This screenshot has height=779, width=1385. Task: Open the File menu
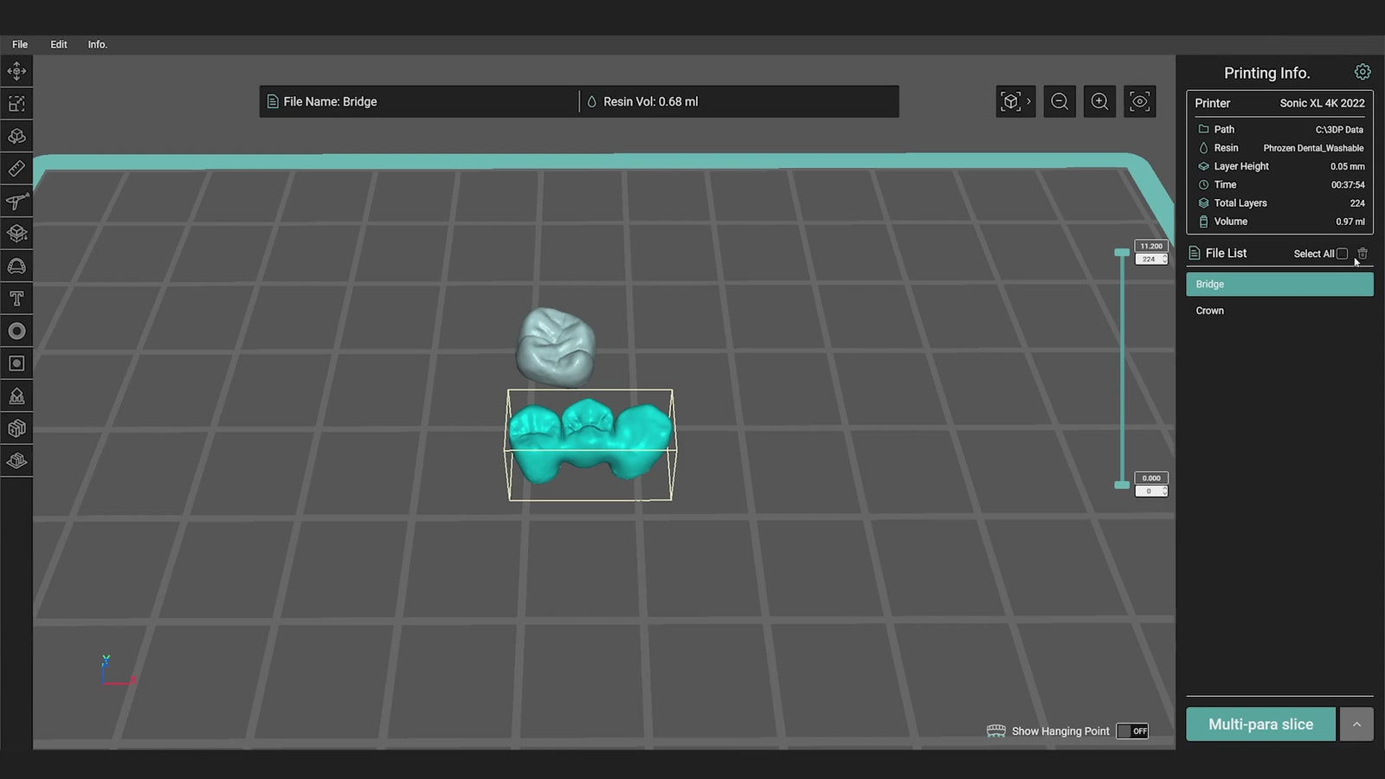click(x=19, y=44)
